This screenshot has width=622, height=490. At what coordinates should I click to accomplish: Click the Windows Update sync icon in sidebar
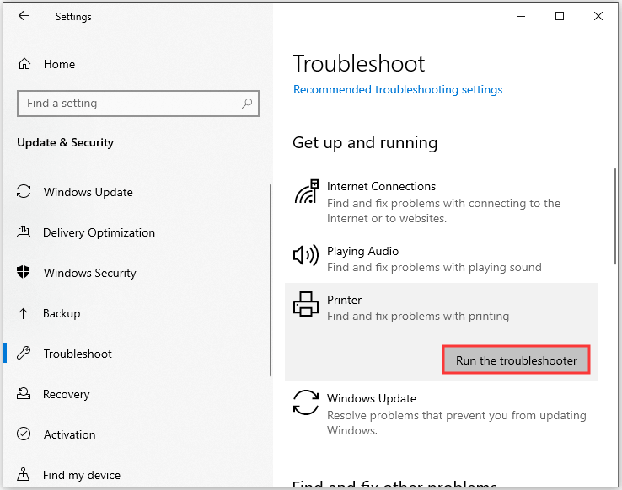[24, 191]
